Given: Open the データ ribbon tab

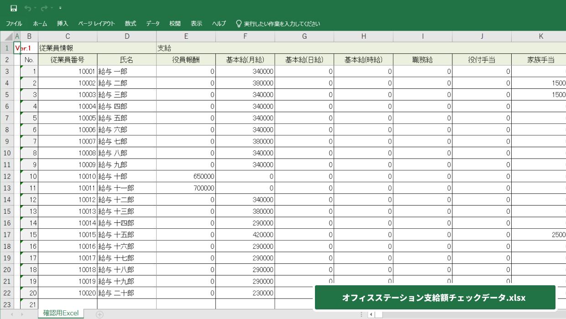Looking at the screenshot, I should coord(153,24).
